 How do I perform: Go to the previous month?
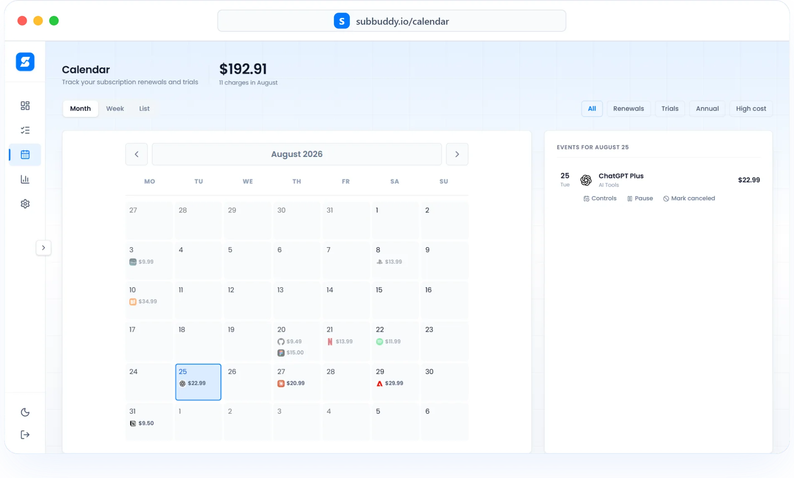tap(136, 154)
